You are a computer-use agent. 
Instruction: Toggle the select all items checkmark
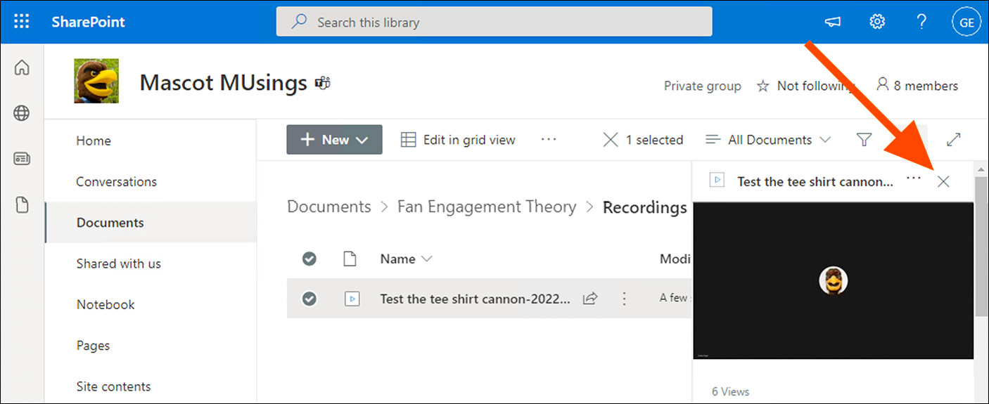[309, 259]
